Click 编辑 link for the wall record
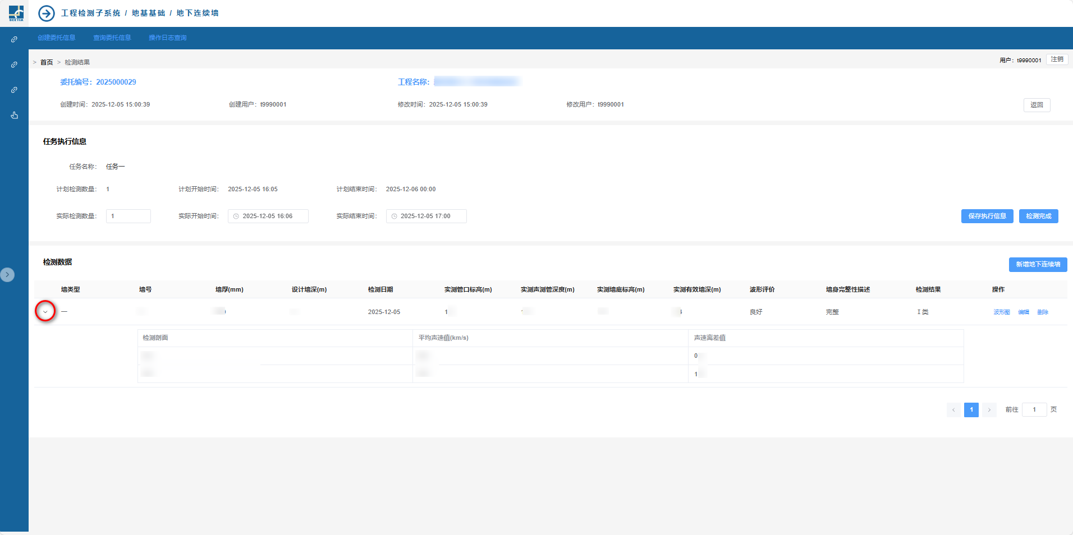 pos(1024,312)
